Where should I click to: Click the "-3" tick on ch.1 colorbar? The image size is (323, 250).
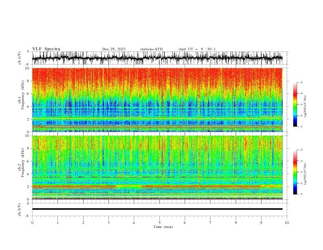301,82
